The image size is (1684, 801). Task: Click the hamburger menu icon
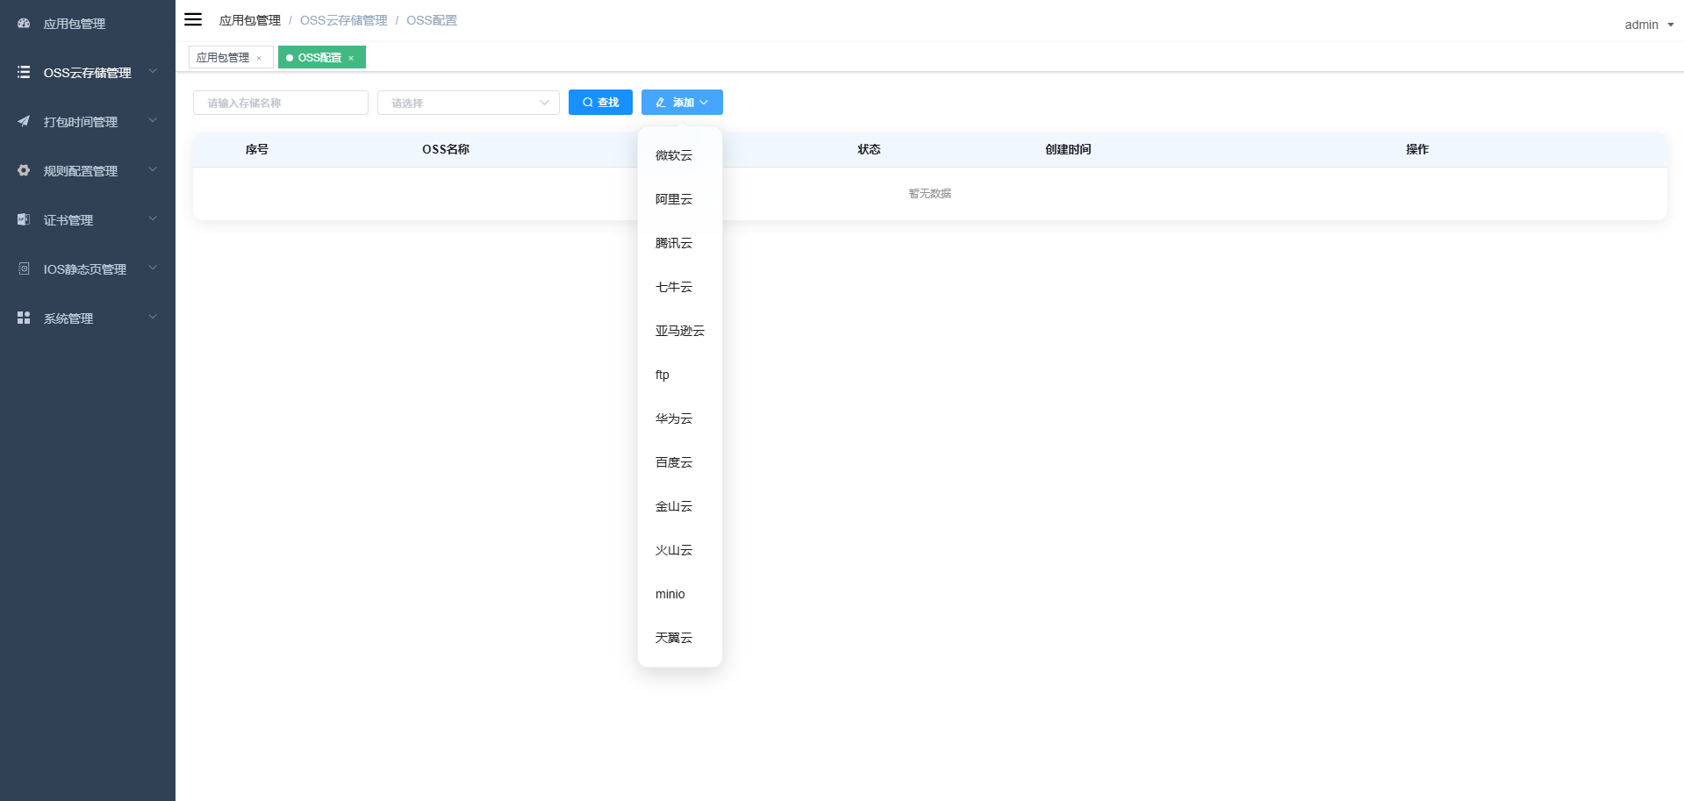pyautogui.click(x=193, y=19)
